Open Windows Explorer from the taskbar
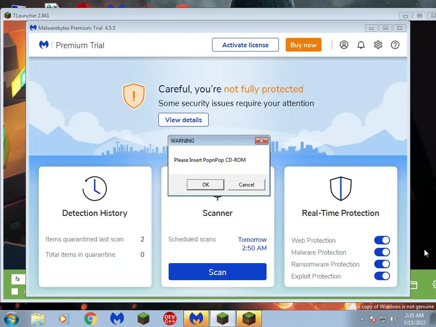The image size is (436, 327). pyautogui.click(x=38, y=318)
